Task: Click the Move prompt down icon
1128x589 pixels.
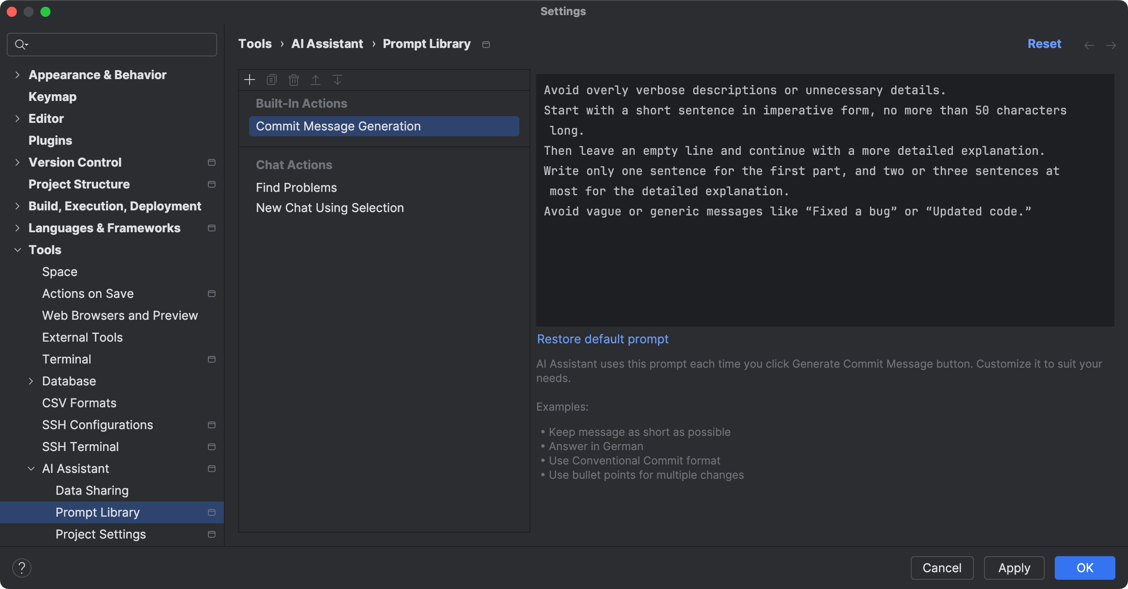Action: coord(337,80)
